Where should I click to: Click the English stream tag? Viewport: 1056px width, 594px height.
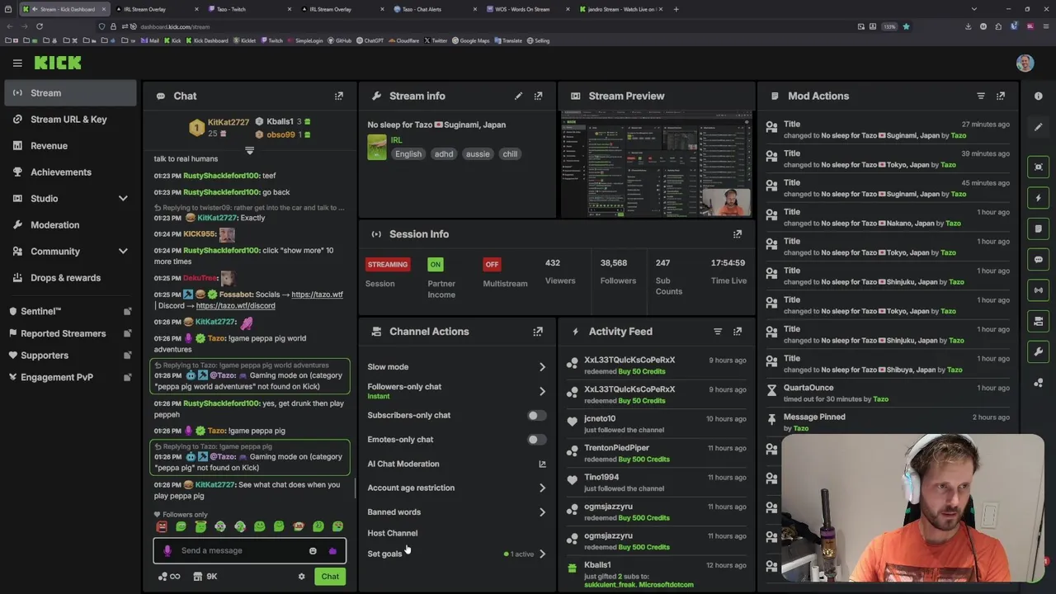[x=408, y=154]
